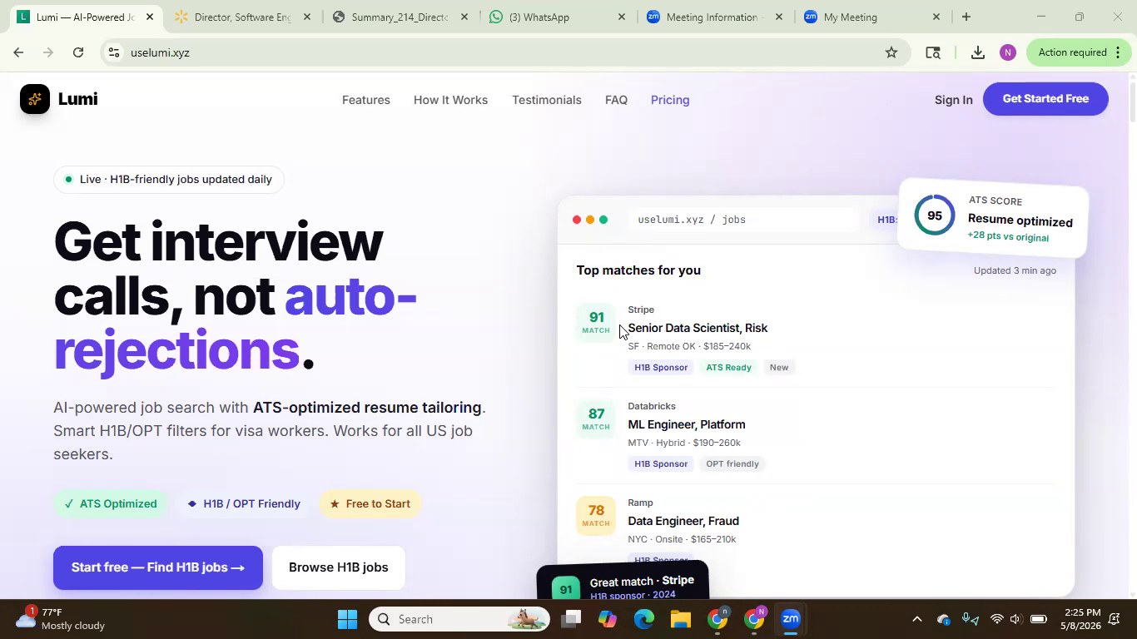The width and height of the screenshot is (1137, 639).
Task: Open How It Works nav link
Action: [450, 100]
